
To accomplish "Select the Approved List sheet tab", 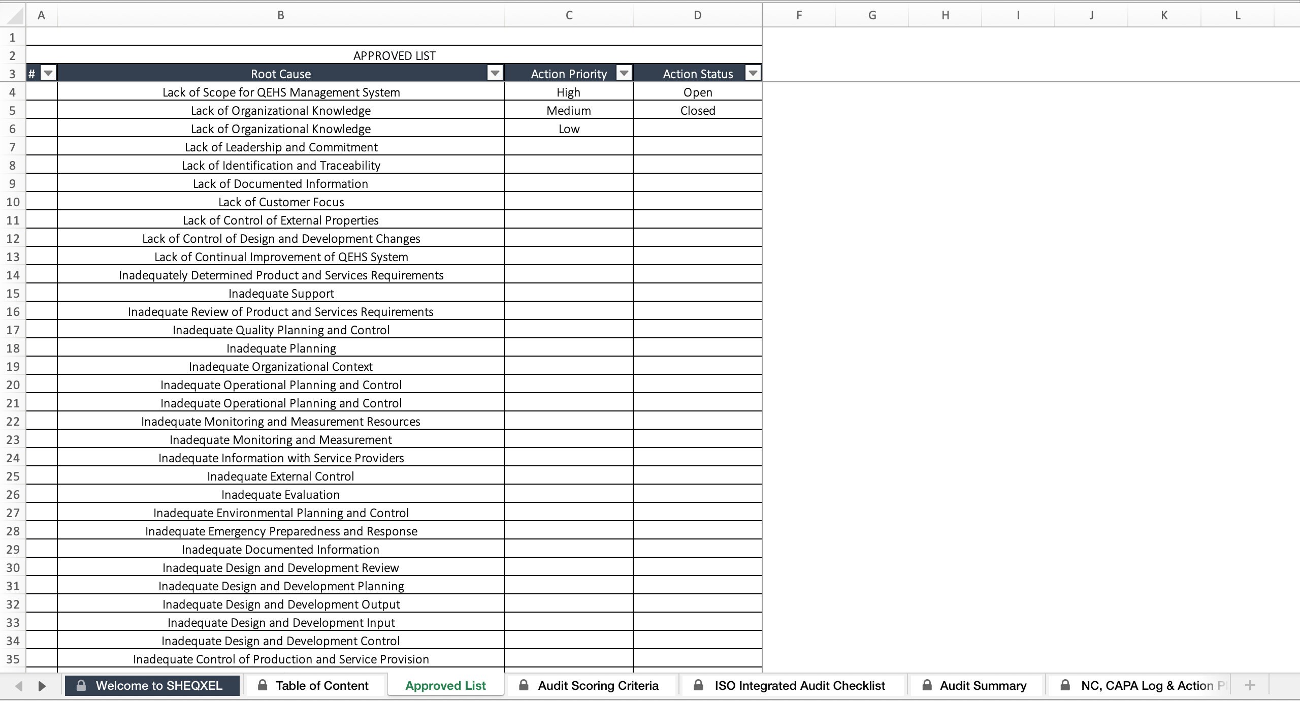I will 445,685.
